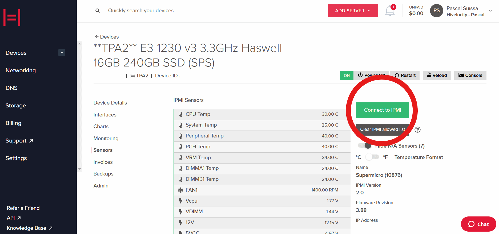Click the server rack icon beside TPA2
Viewport: 499px width, 234px height.
coord(133,76)
